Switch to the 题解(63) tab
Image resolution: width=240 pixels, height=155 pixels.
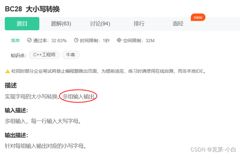pos(61,24)
